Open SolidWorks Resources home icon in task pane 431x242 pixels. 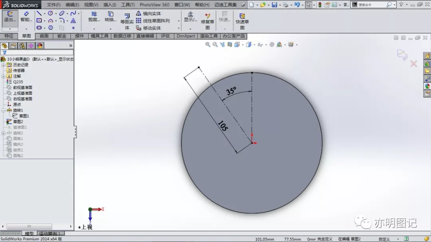(x=427, y=56)
